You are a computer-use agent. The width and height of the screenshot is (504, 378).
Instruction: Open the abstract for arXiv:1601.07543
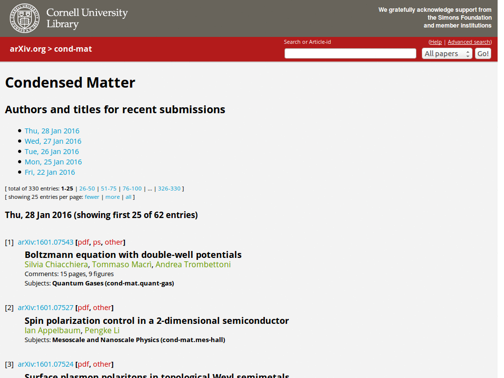click(x=45, y=242)
